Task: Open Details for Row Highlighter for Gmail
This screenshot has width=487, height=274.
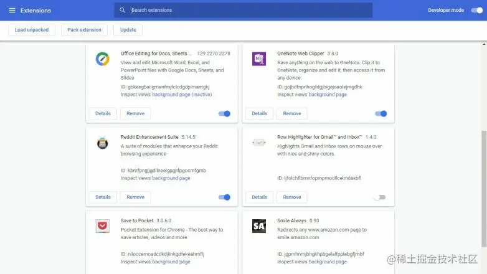Action: tap(259, 197)
